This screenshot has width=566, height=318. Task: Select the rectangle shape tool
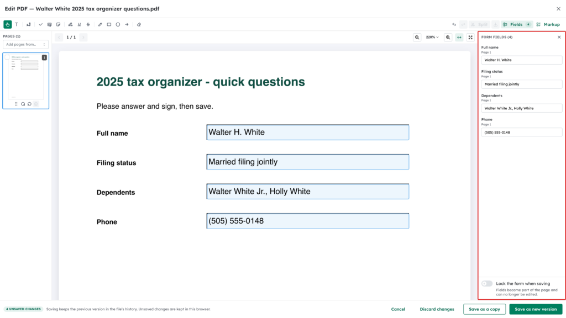pyautogui.click(x=109, y=24)
